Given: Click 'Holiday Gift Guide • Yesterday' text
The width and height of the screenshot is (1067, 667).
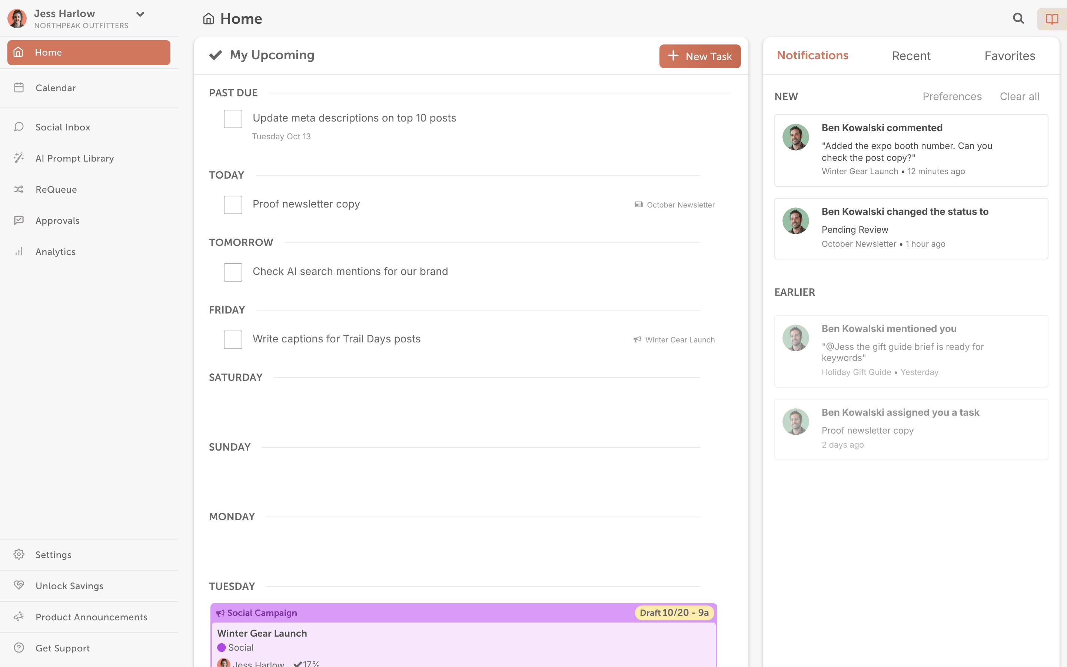Looking at the screenshot, I should click(x=880, y=372).
